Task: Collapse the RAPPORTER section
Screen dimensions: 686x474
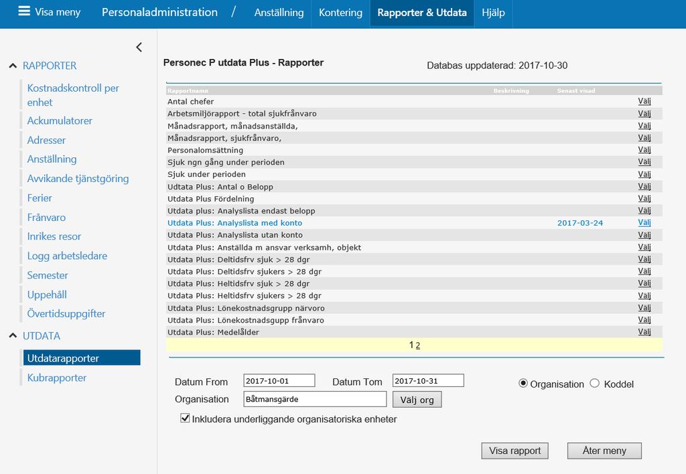Action: tap(13, 66)
